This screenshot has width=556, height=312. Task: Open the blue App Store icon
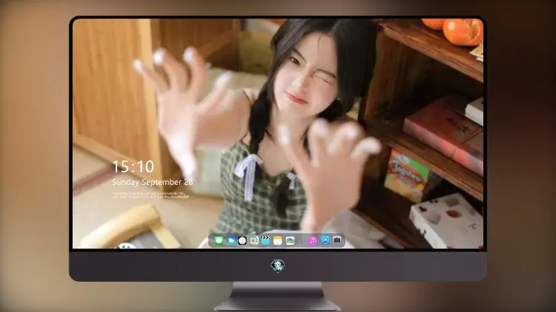tap(325, 240)
